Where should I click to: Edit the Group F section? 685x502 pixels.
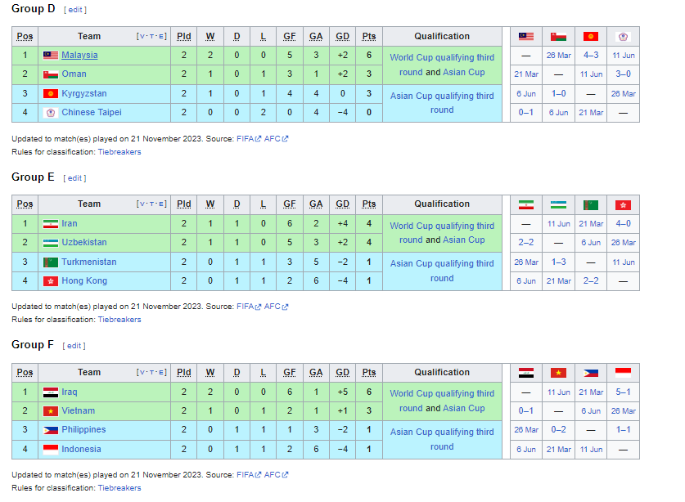(x=74, y=346)
